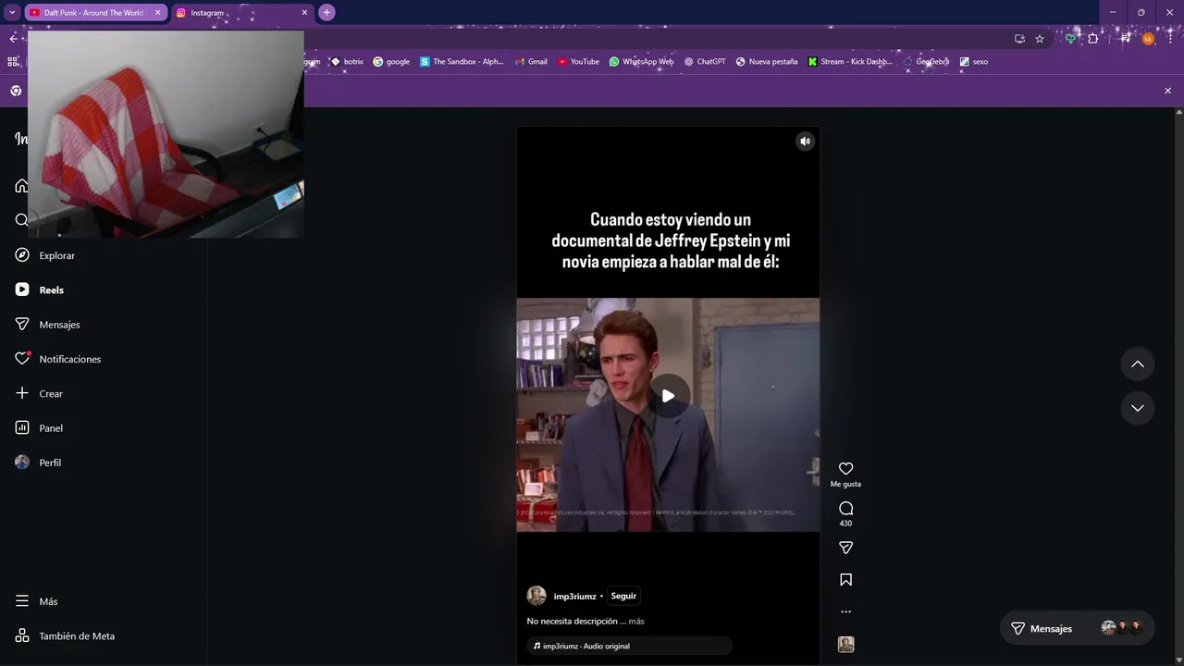
Task: Like the reel with the heart icon
Action: 845,469
